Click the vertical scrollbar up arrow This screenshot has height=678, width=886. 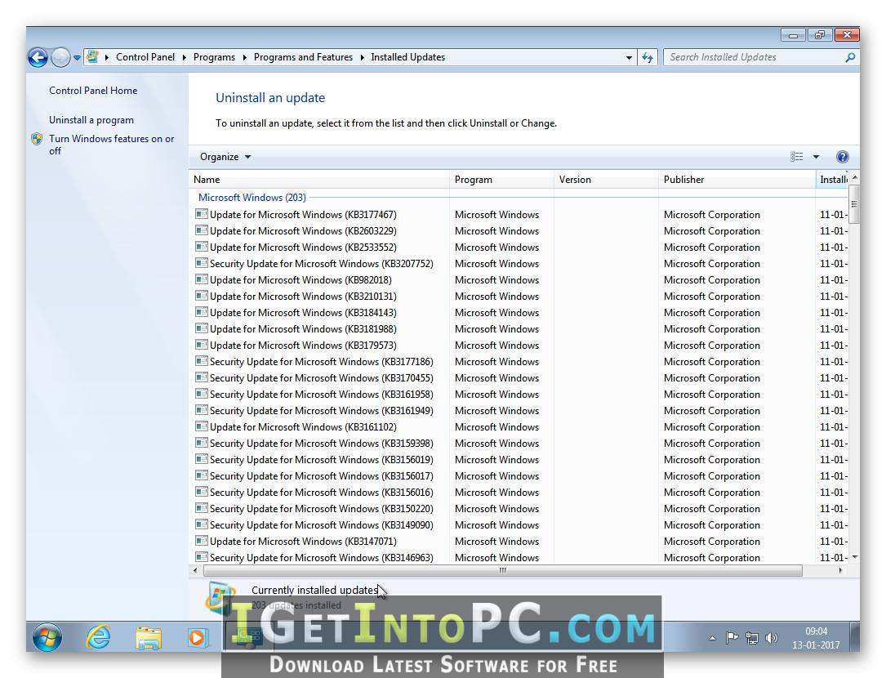click(x=854, y=177)
